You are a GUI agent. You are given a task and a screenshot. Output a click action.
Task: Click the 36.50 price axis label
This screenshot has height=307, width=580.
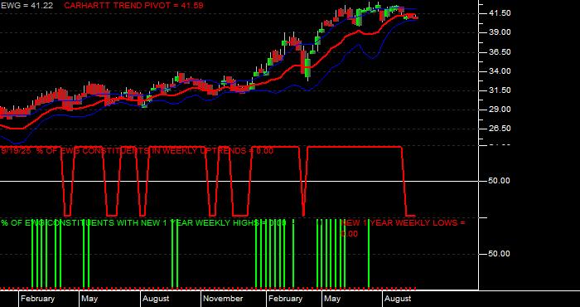[500, 52]
